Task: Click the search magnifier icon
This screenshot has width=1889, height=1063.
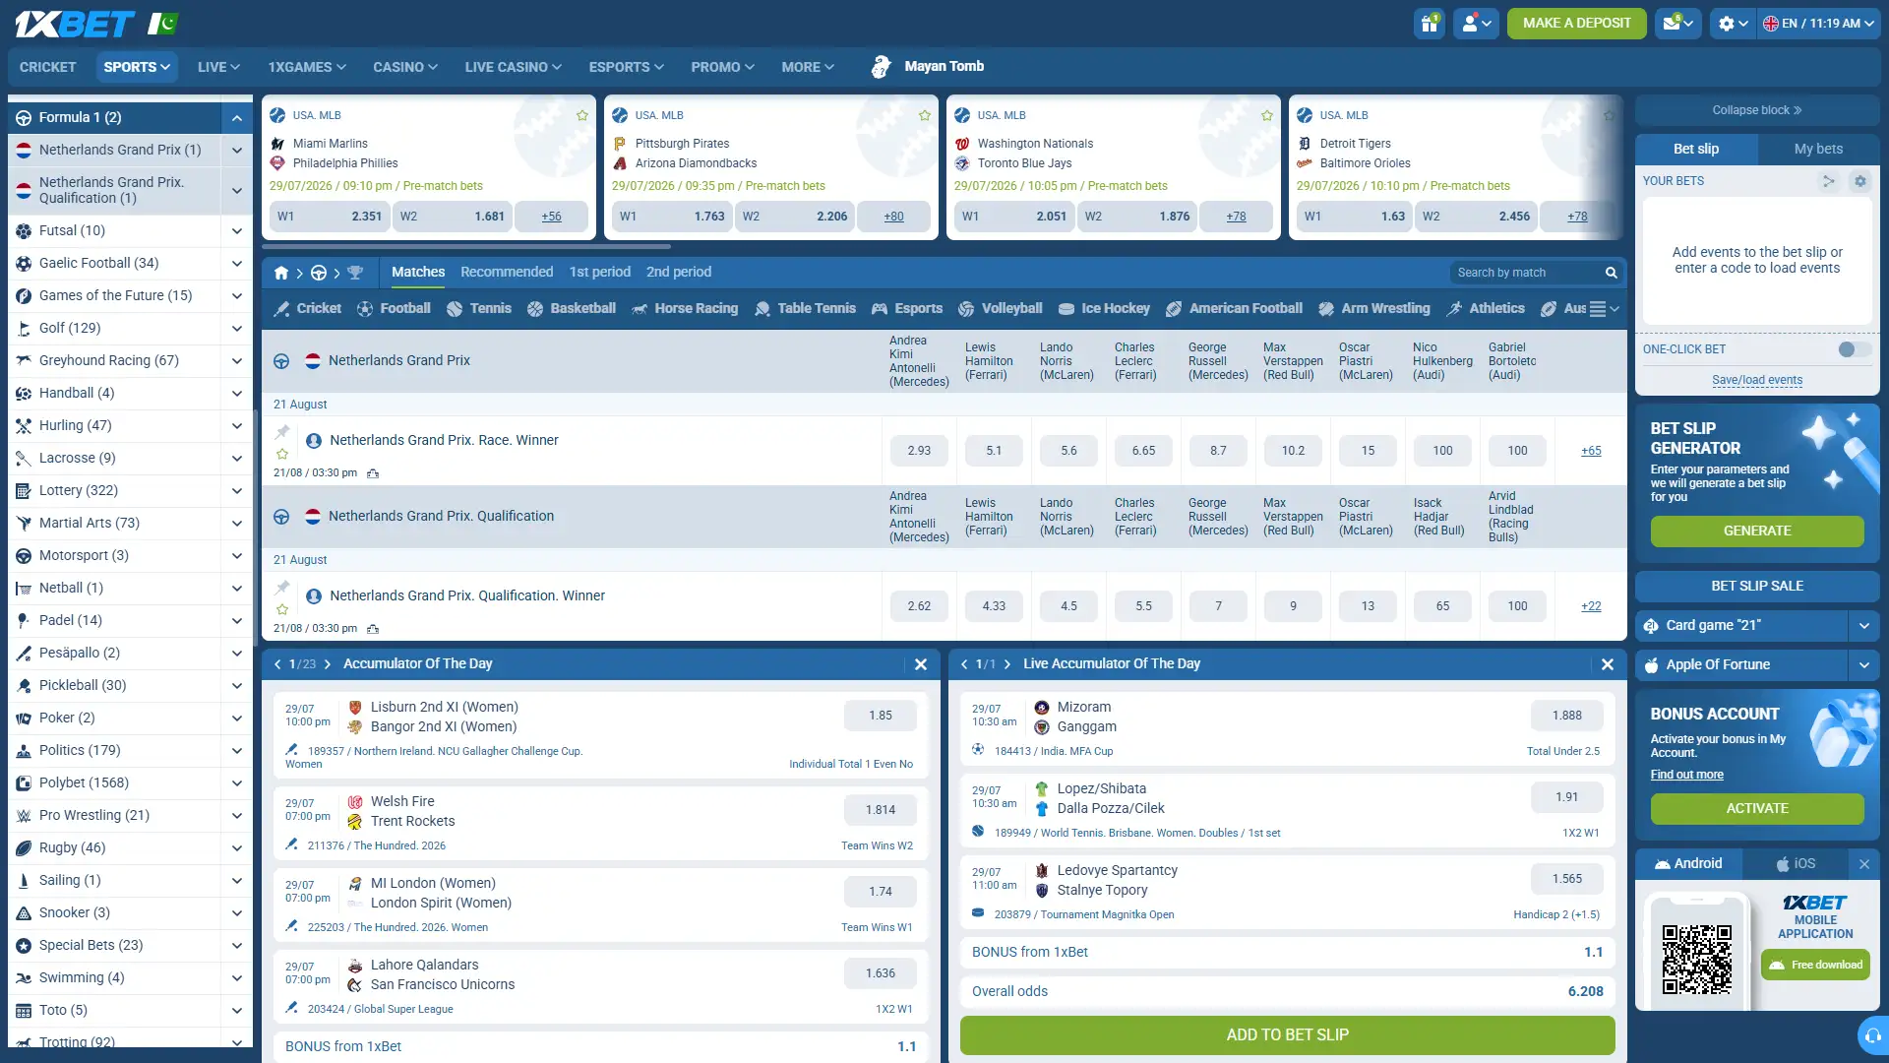Action: [1611, 273]
